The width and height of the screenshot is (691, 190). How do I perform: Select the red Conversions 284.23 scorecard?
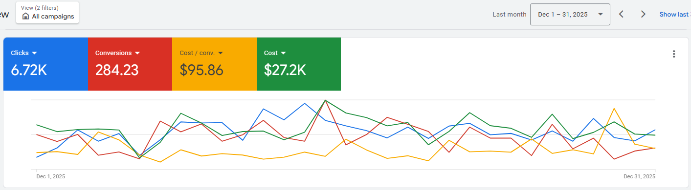(130, 64)
